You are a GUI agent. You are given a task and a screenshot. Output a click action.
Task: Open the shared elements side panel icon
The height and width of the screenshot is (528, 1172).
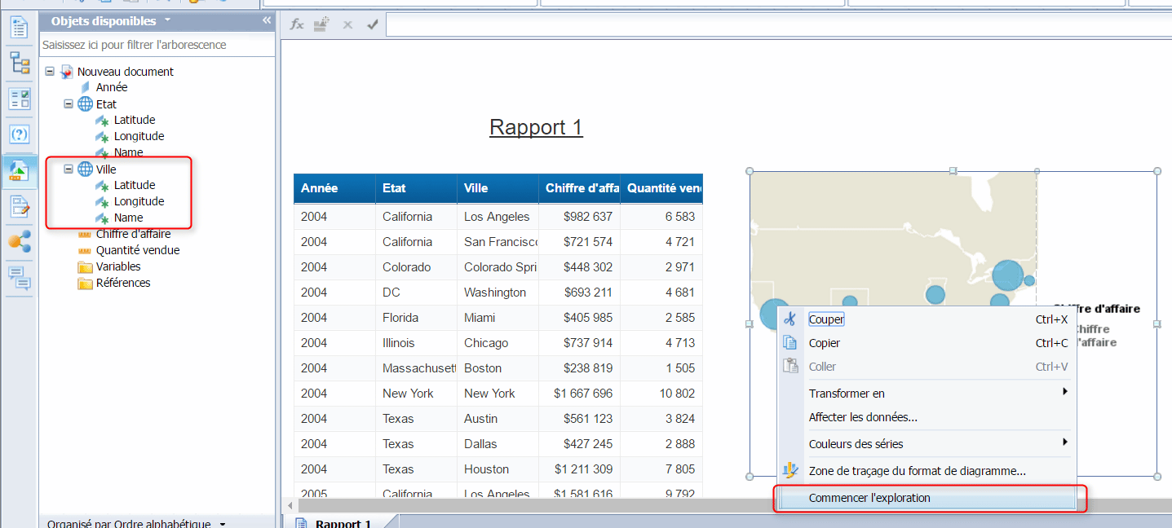coord(19,242)
